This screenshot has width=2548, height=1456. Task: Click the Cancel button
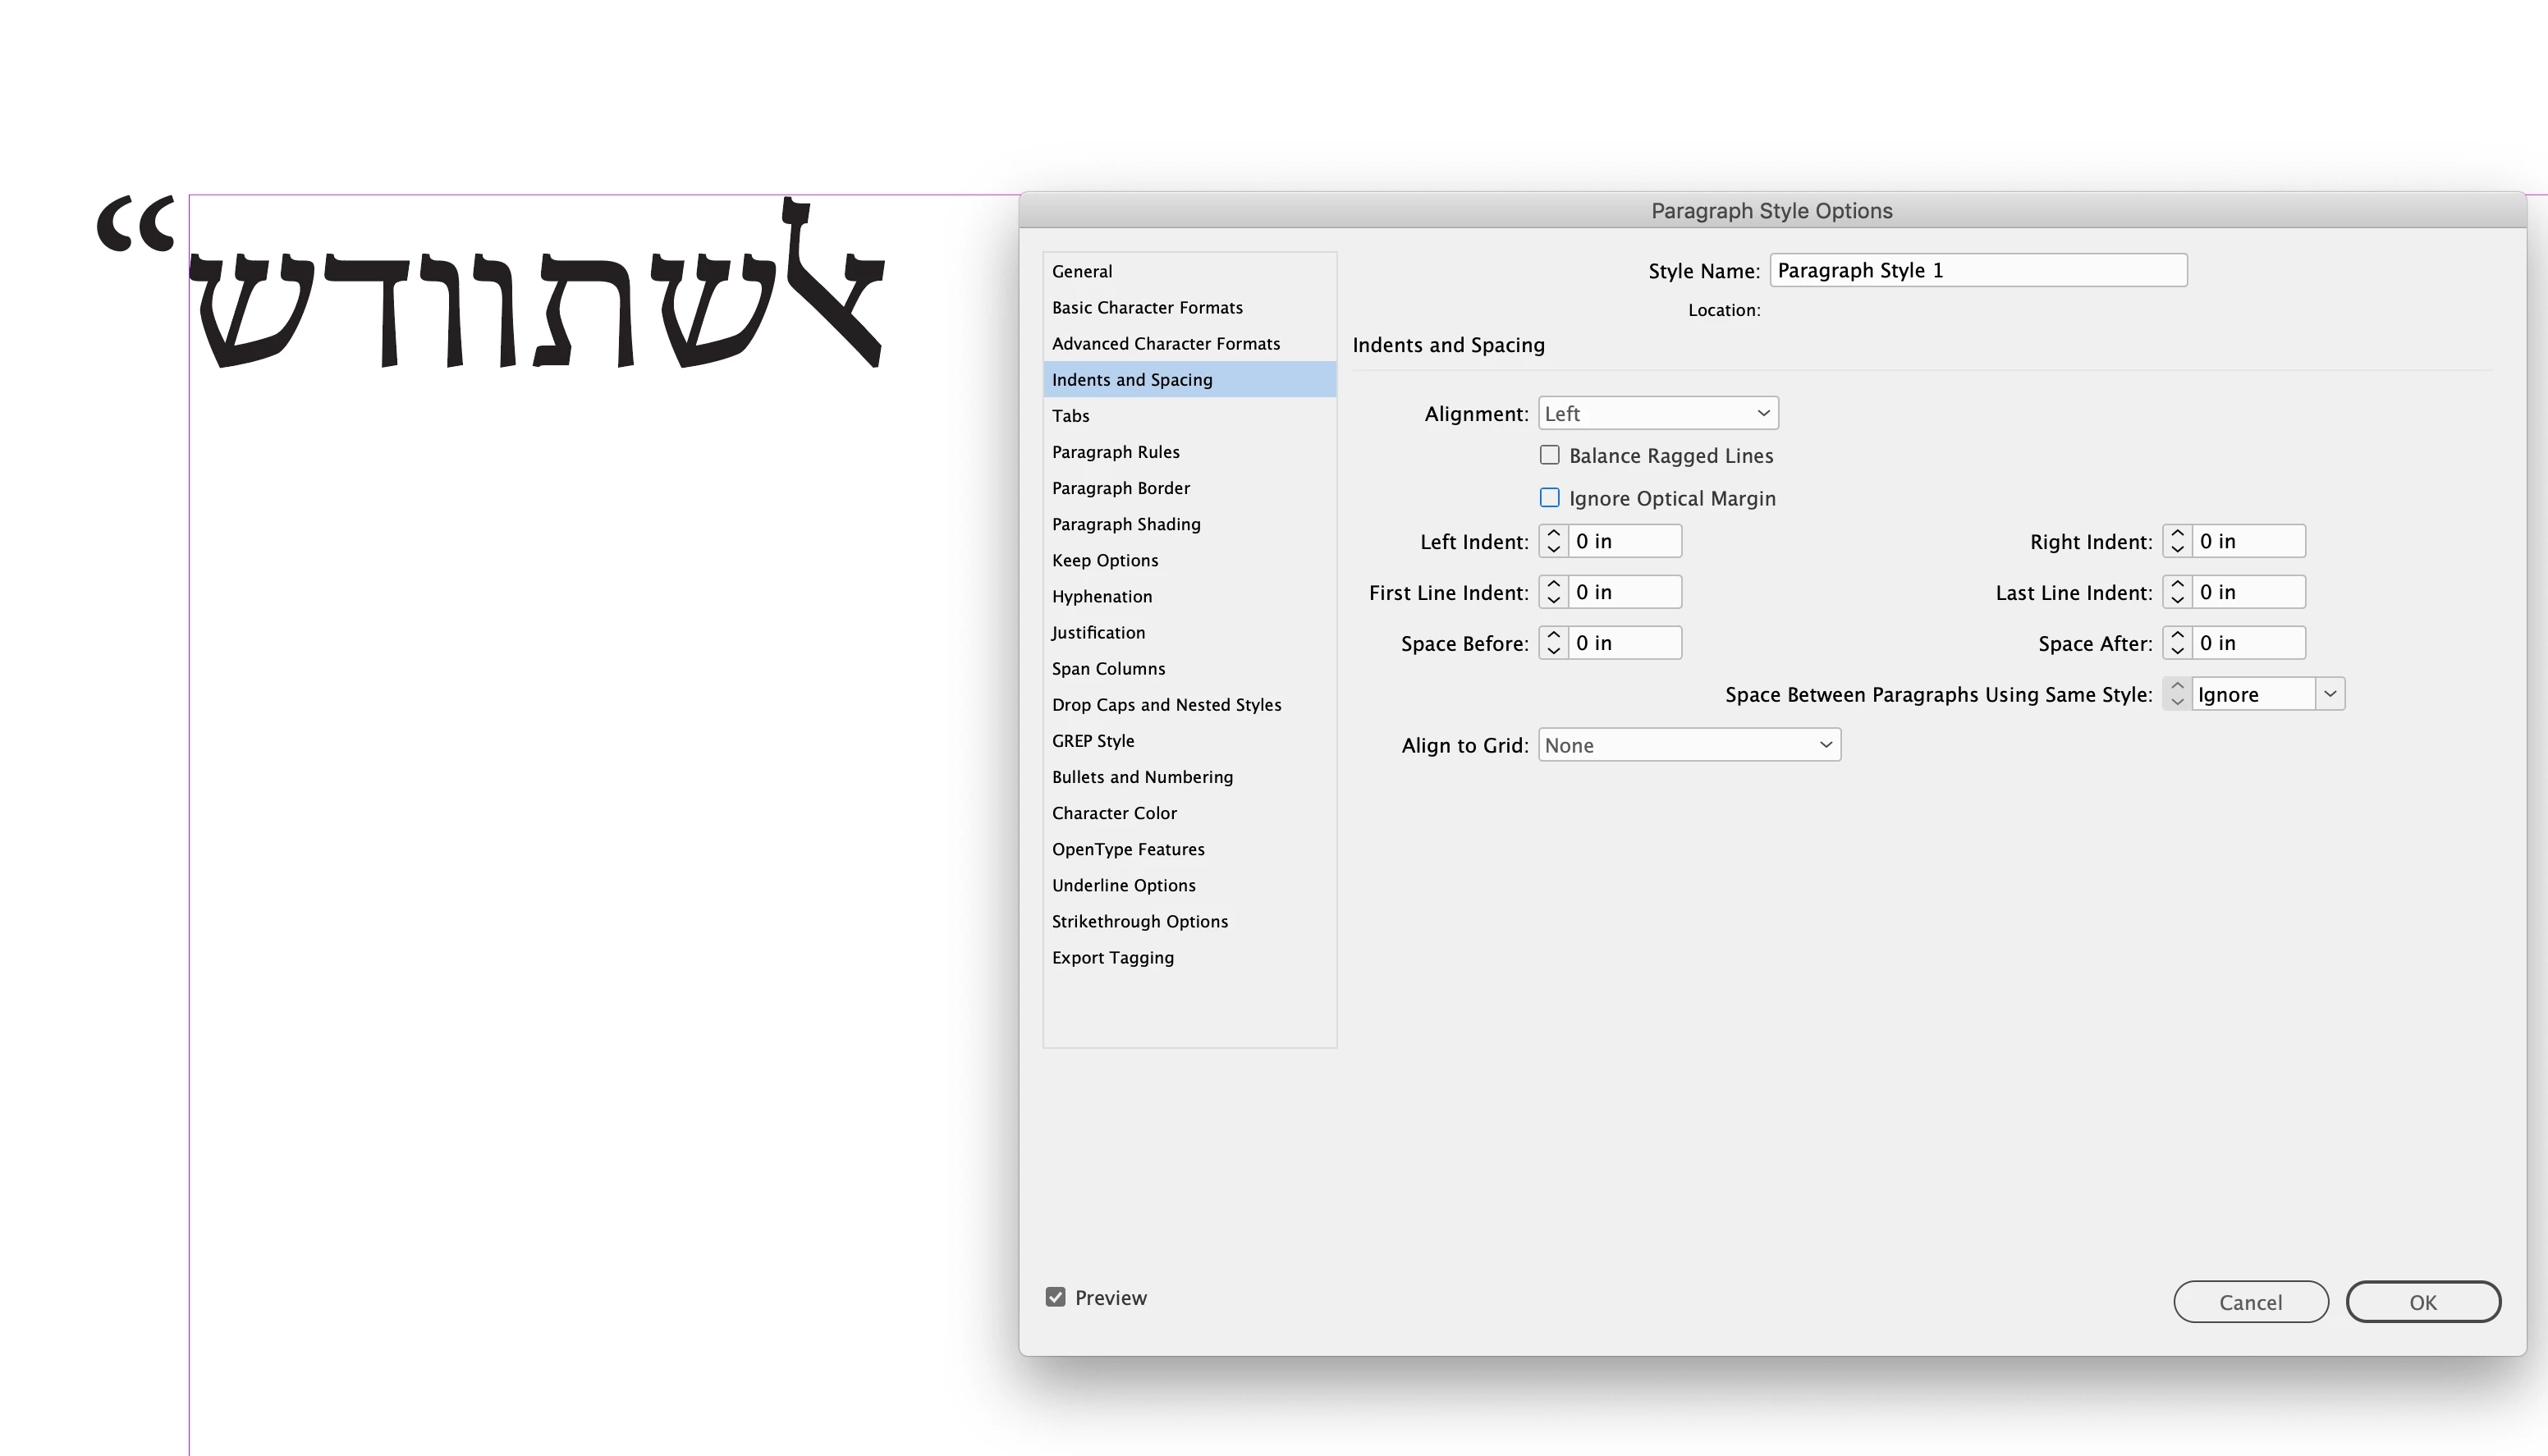tap(2250, 1302)
